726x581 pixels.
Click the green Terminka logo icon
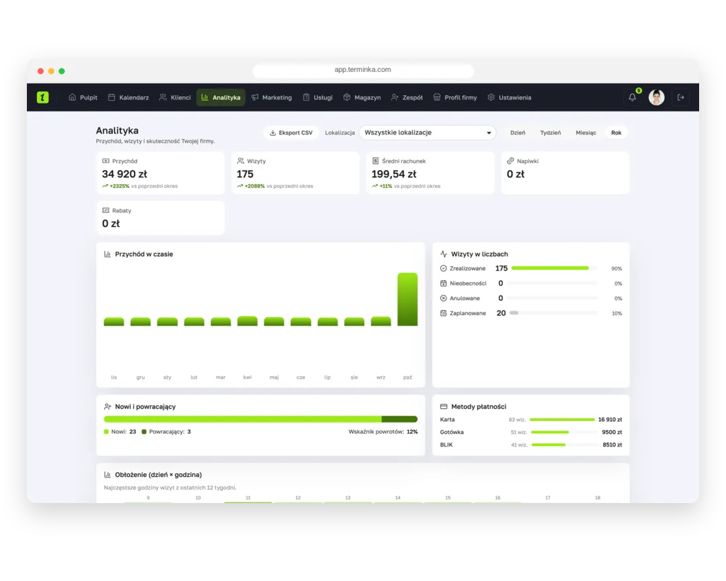[42, 97]
